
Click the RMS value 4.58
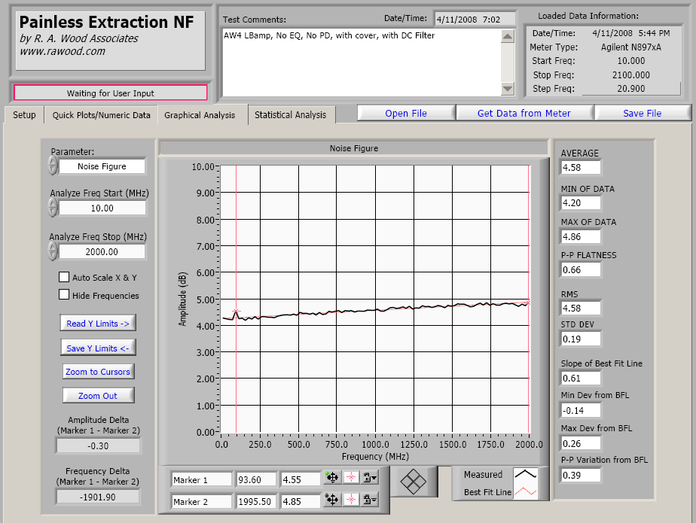[581, 308]
